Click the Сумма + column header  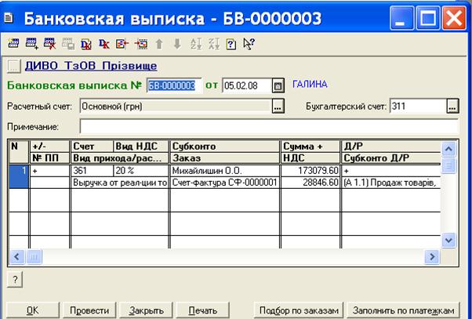tap(310, 147)
